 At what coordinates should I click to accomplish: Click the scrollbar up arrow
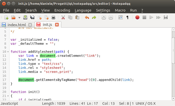[x=173, y=30]
